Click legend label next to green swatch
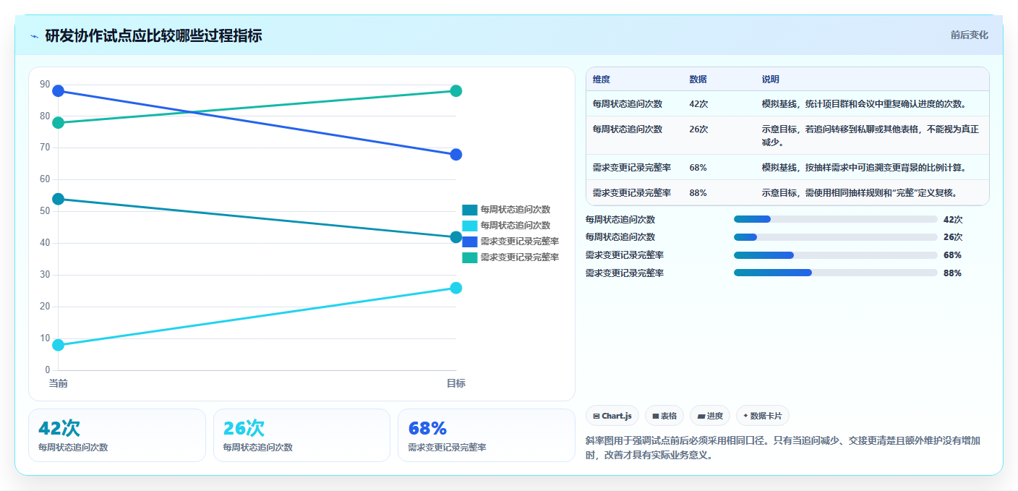This screenshot has width=1018, height=491. click(x=520, y=257)
